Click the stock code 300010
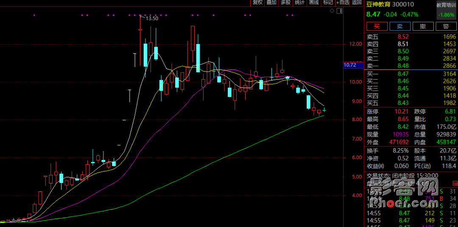 pyautogui.click(x=403, y=4)
